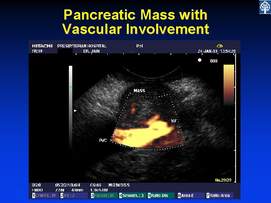Viewport: 271px width, 203px height.
Task: Click the orange power Doppler color bar
Action: tap(229, 85)
